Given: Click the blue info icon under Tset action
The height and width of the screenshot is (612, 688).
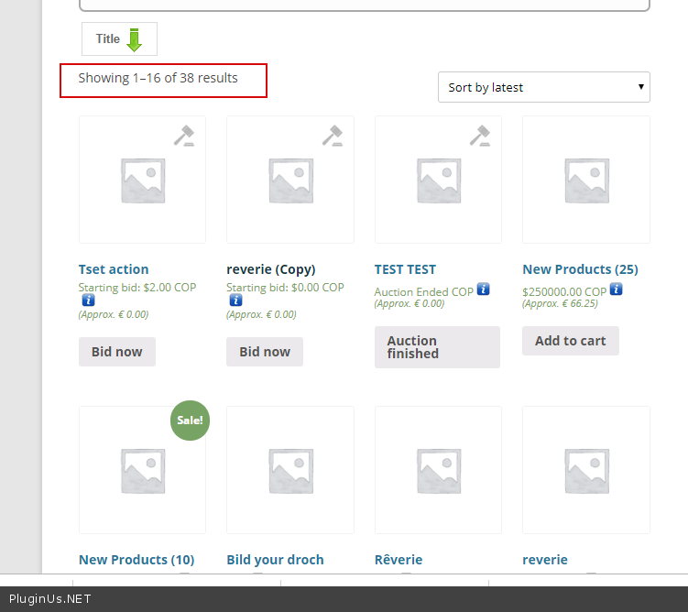Looking at the screenshot, I should click(86, 301).
